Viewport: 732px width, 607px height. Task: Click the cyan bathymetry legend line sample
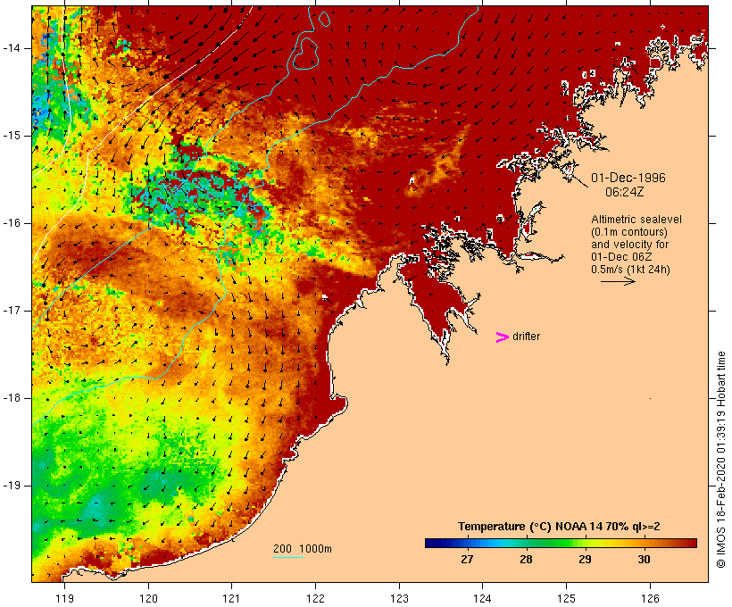288,558
